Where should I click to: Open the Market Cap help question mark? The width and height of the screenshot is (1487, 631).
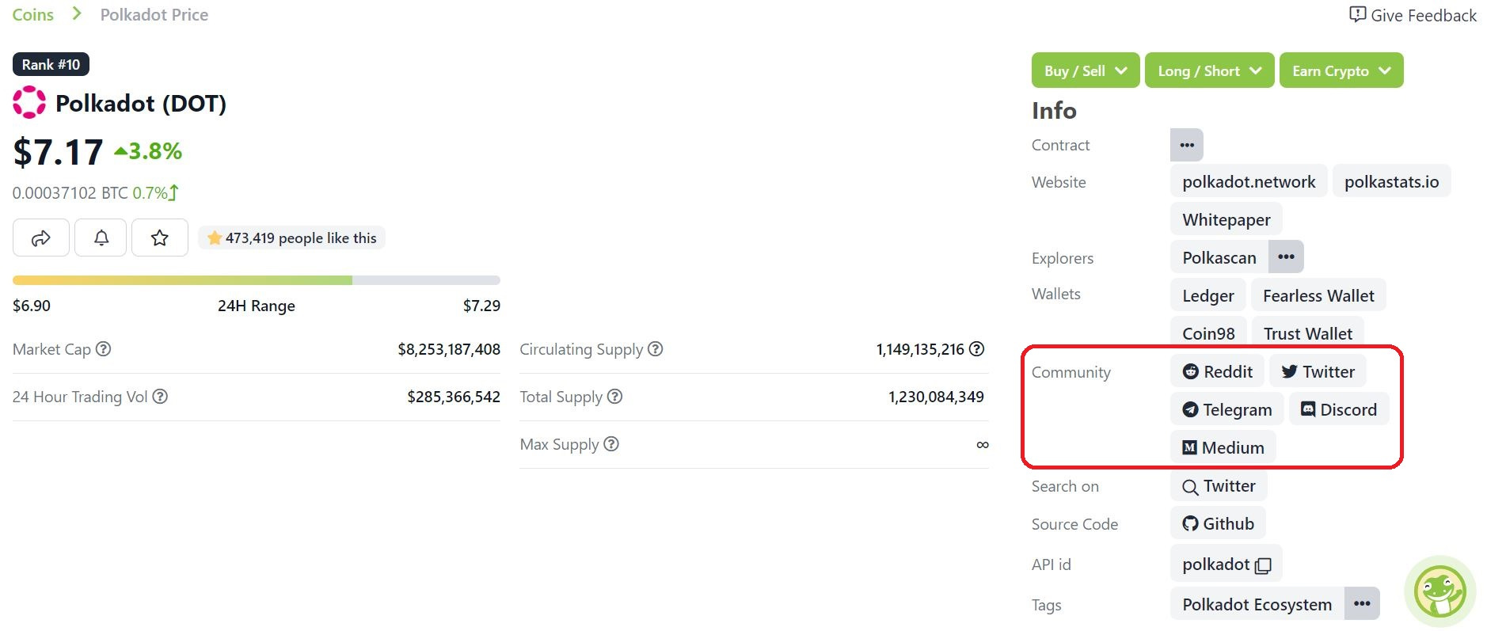[103, 349]
